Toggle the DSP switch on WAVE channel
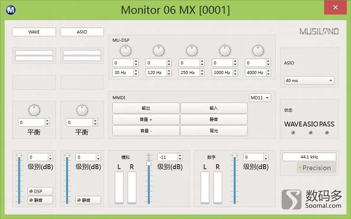Screen dimensions: 351x219 click(40, 191)
